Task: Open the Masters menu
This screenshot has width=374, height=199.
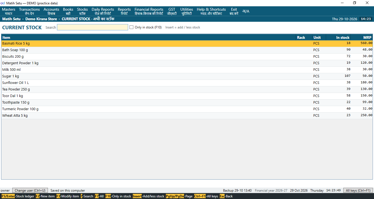Action: click(9, 11)
